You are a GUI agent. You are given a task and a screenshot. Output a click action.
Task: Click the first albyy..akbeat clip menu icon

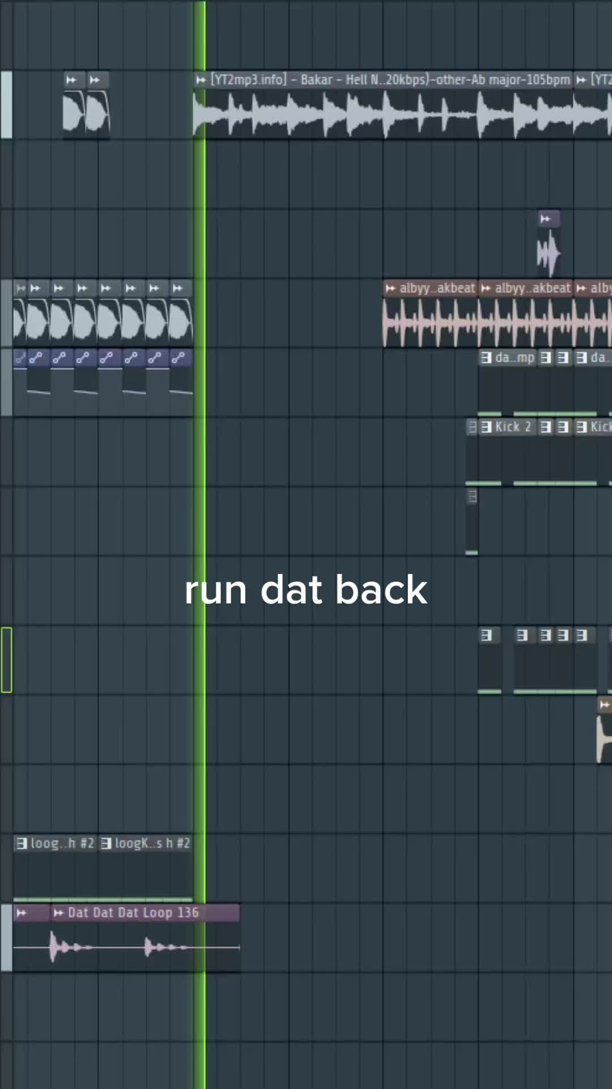point(390,289)
